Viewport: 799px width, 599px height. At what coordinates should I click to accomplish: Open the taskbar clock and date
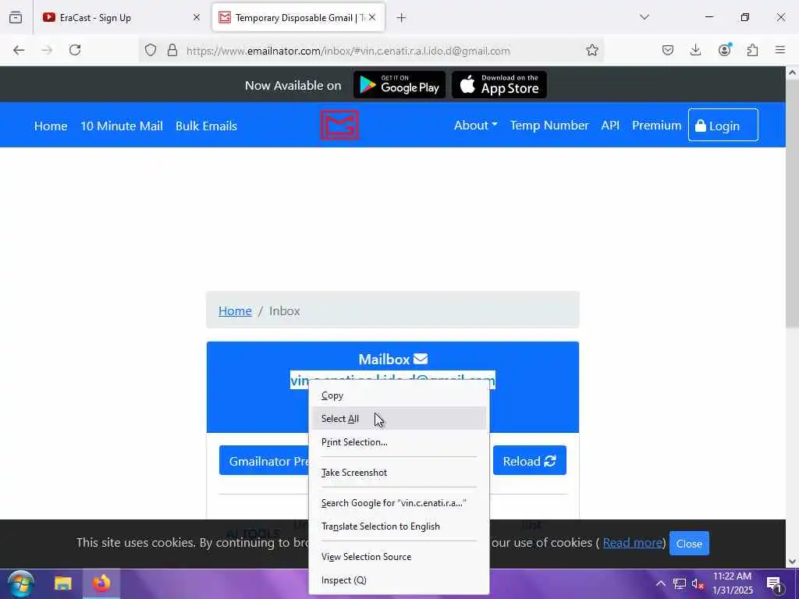(732, 583)
